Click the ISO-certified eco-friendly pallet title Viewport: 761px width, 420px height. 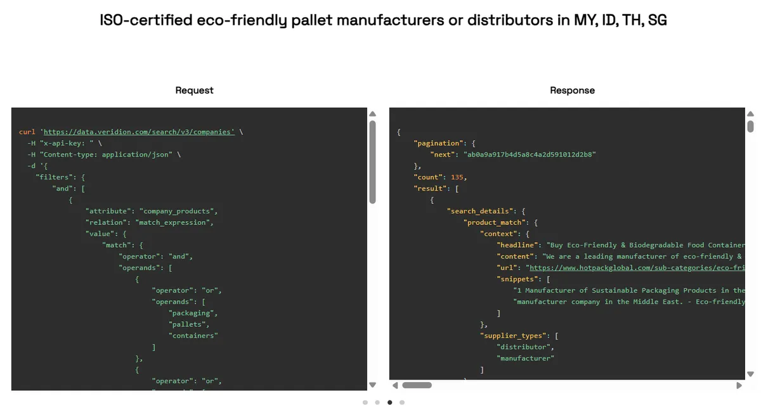pyautogui.click(x=383, y=20)
